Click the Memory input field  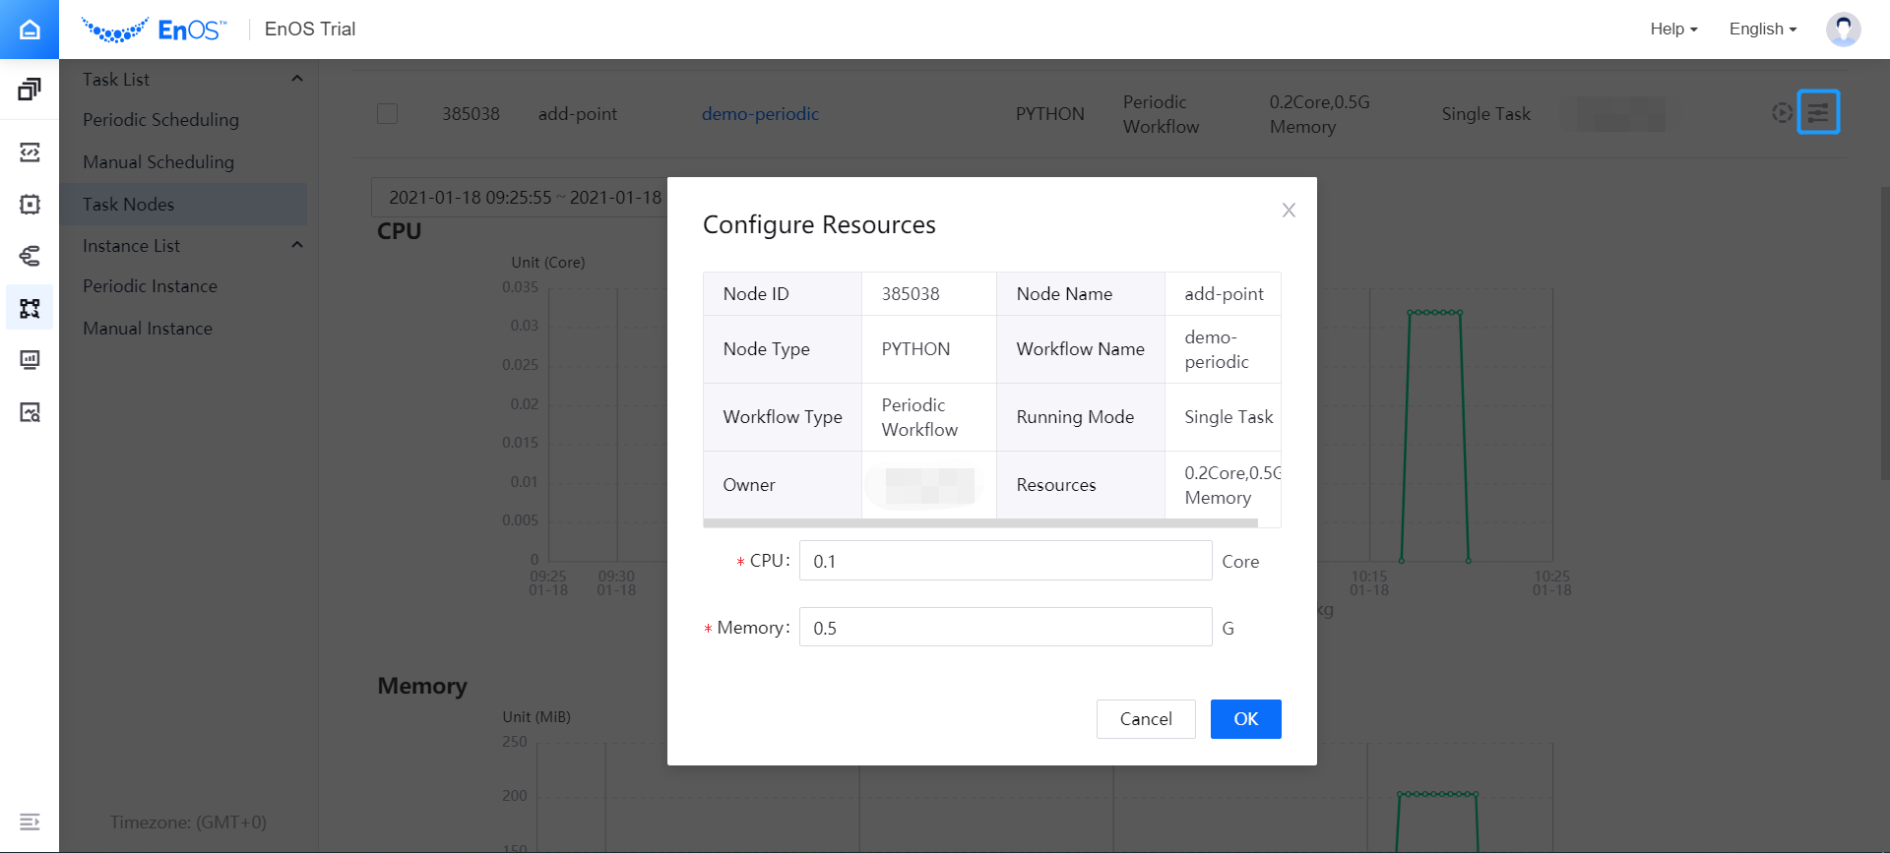[1005, 628]
